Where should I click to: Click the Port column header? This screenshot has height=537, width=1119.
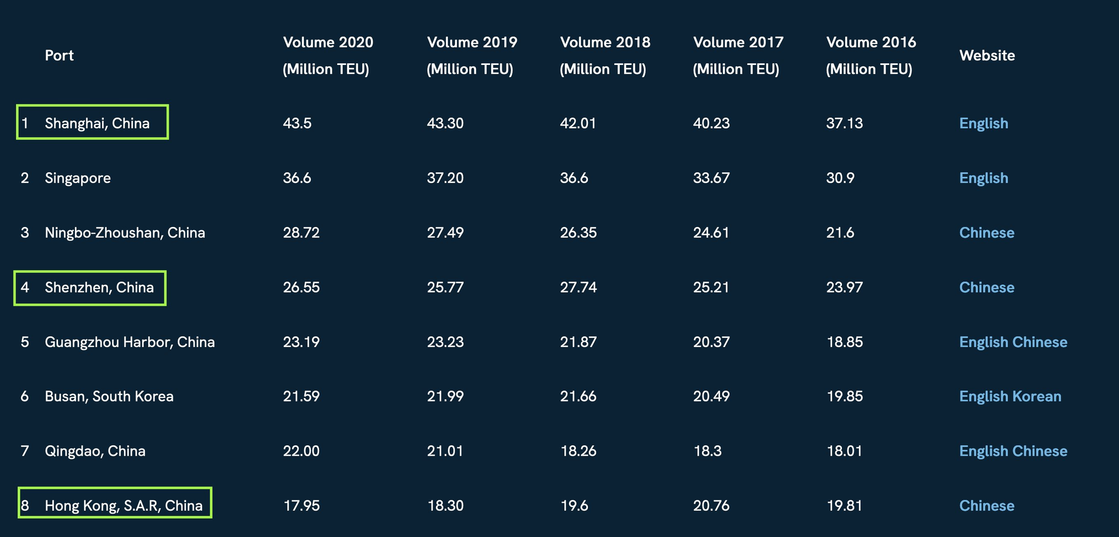[x=59, y=55]
